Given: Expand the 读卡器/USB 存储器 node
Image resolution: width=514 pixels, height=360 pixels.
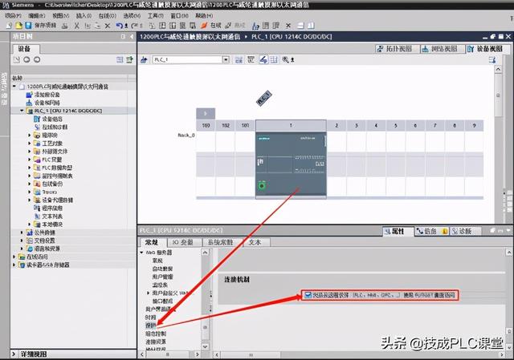Looking at the screenshot, I should tap(14, 265).
